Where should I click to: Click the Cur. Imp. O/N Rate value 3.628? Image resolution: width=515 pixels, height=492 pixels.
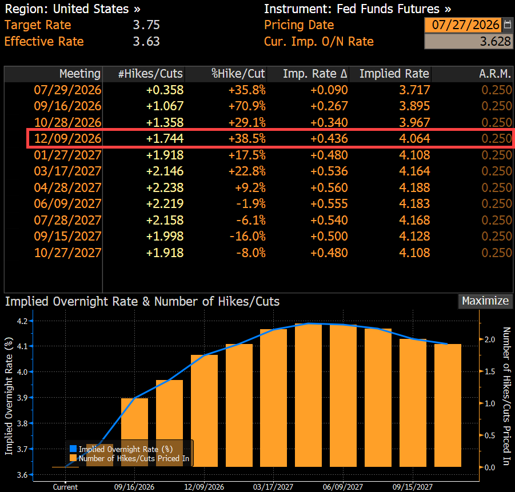pos(468,42)
